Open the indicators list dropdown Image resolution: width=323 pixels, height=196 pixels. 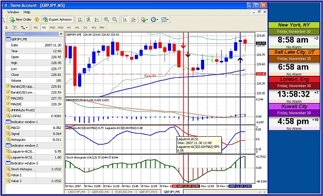(144, 20)
